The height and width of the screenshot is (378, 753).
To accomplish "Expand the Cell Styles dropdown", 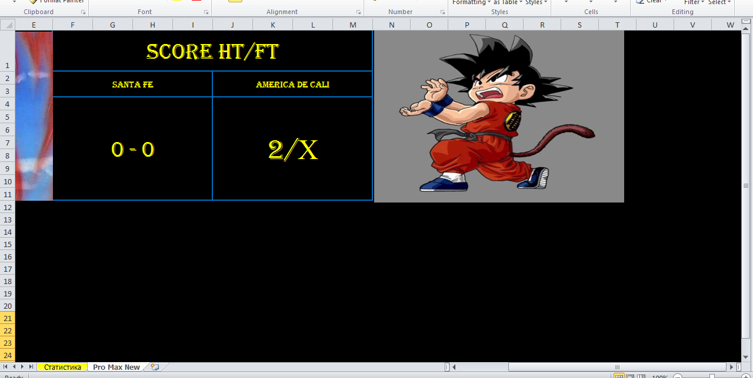I will (536, 2).
